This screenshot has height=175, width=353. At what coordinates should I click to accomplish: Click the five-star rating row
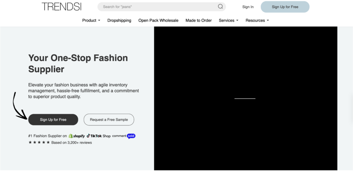click(39, 142)
